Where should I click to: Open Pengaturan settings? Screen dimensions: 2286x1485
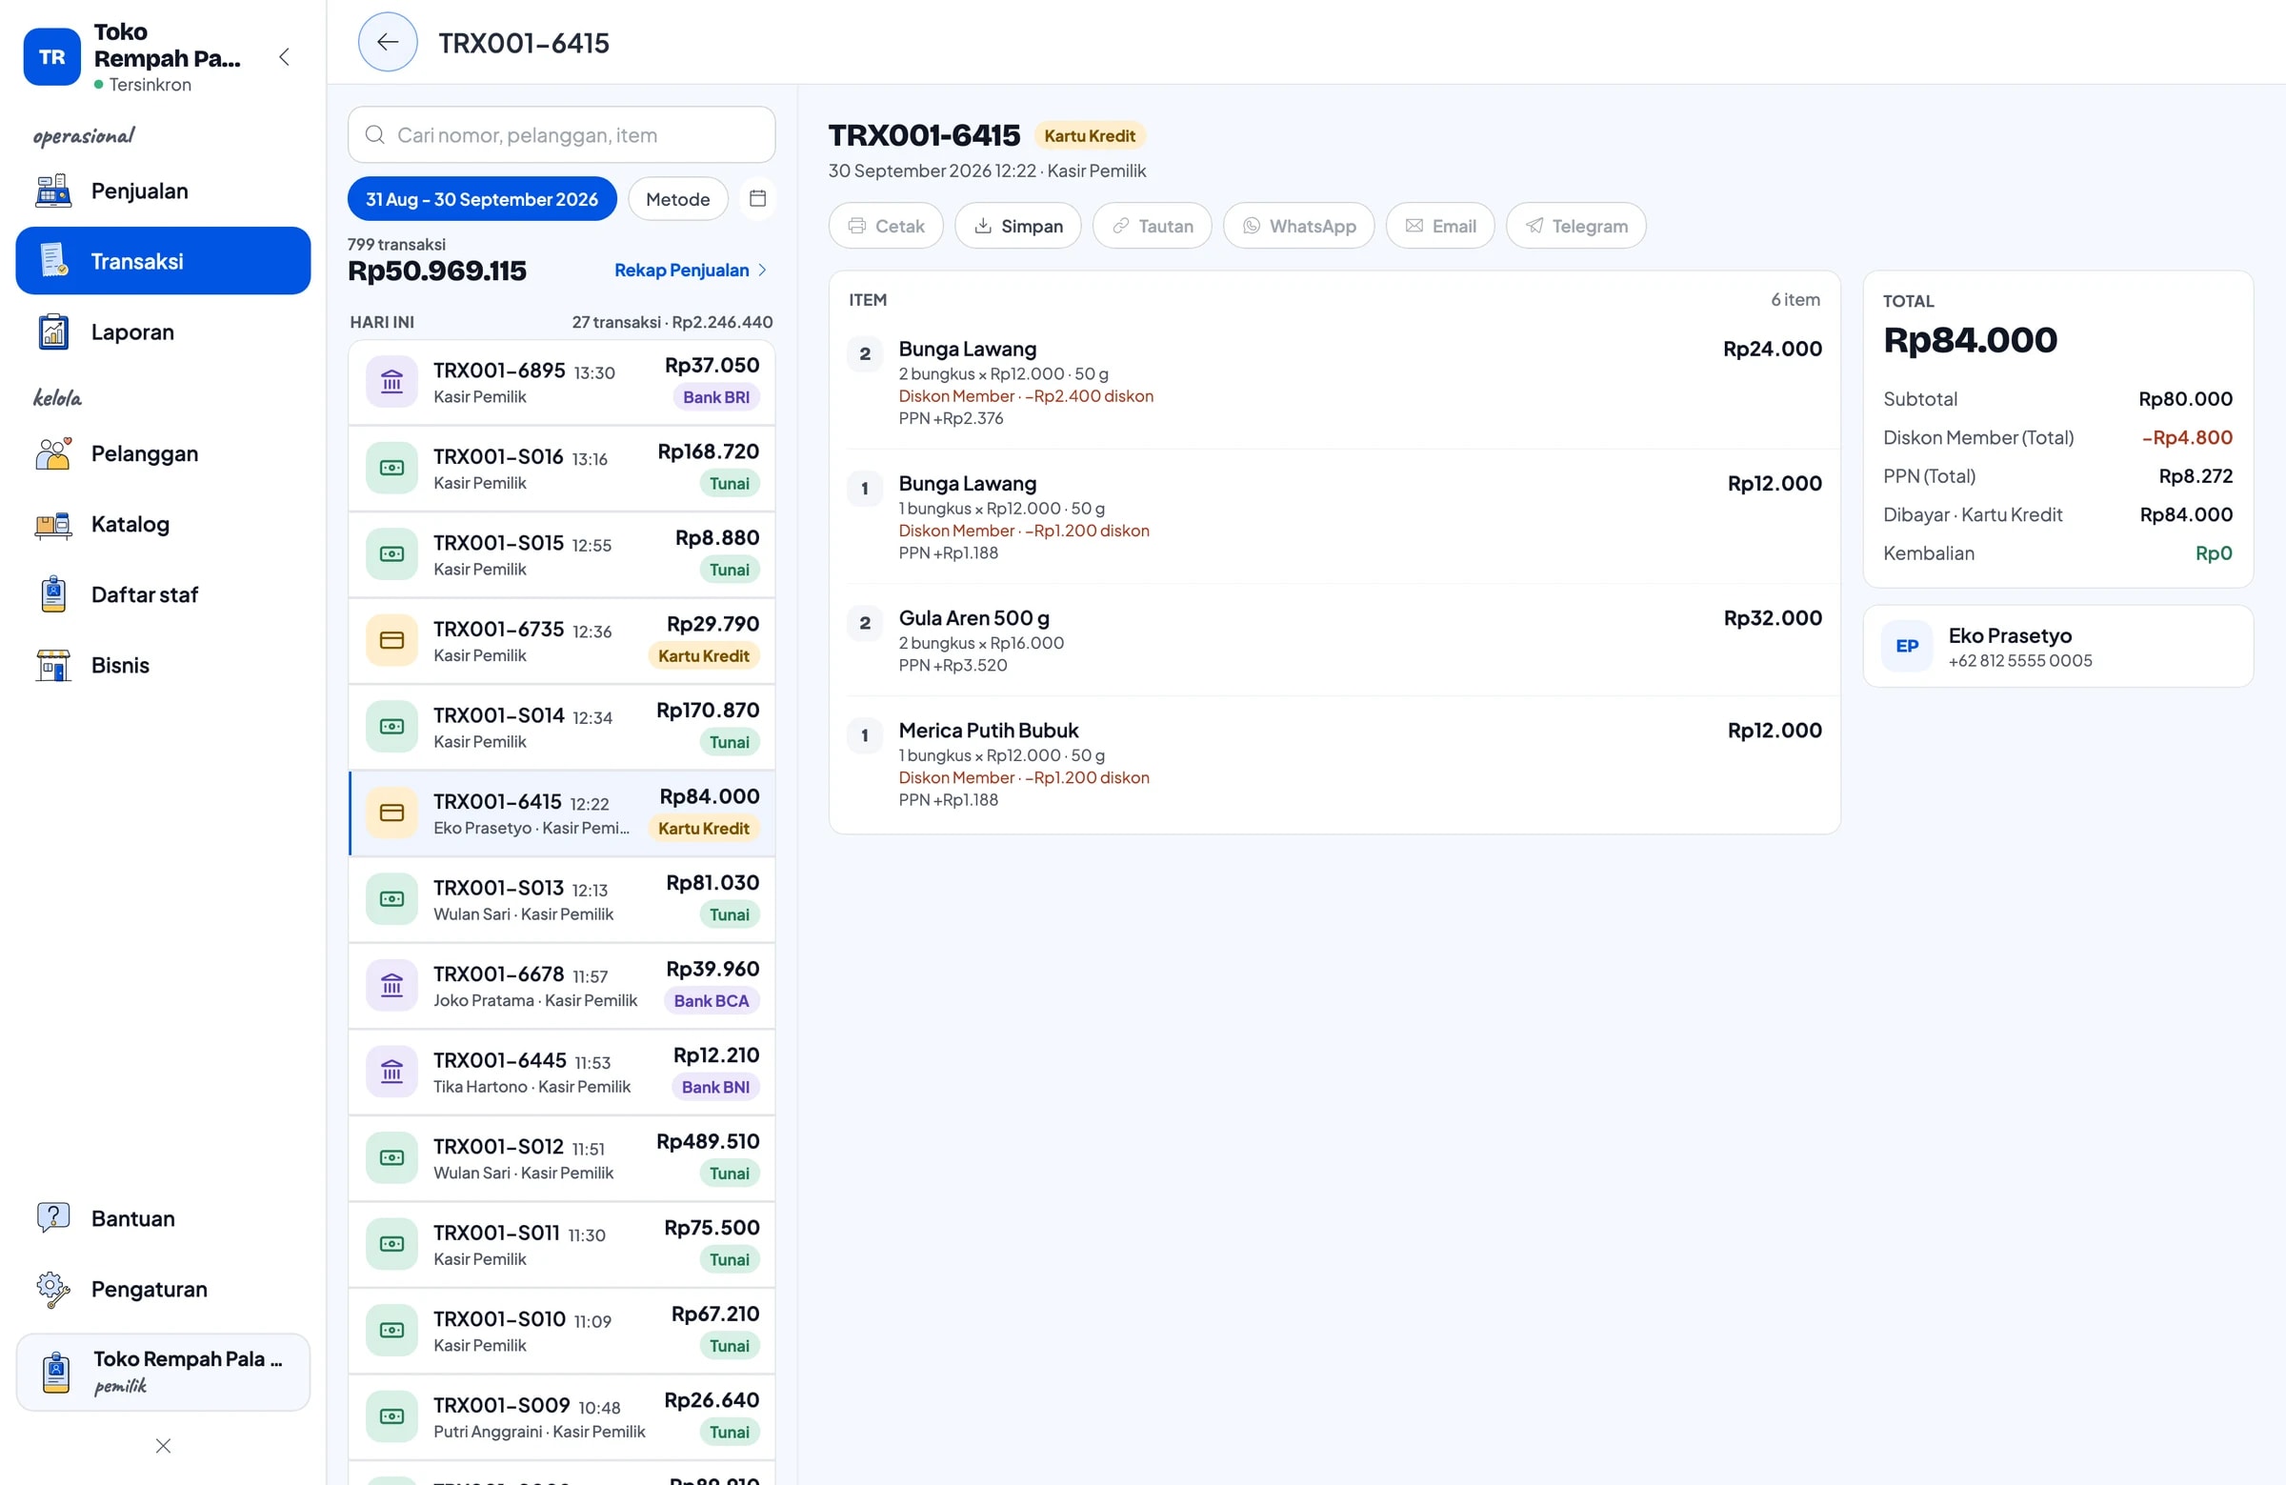[x=163, y=1289]
